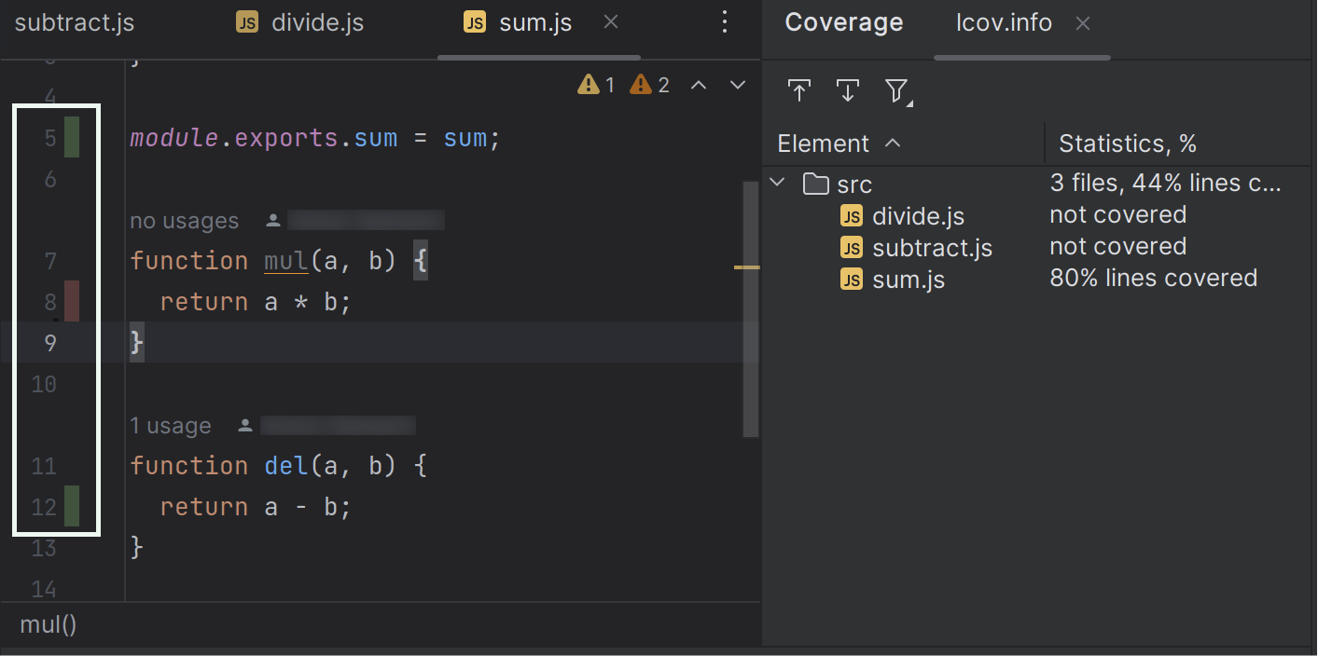Jump to next problem with the down chevron
Viewport: 1318px width, 656px height.
click(x=737, y=84)
